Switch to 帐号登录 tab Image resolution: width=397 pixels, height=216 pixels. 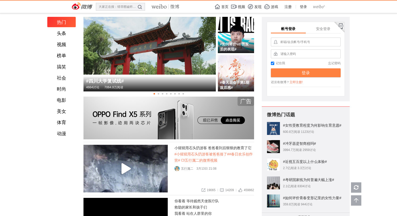tap(288, 29)
